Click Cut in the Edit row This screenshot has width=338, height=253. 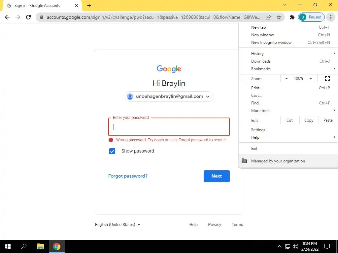click(290, 120)
